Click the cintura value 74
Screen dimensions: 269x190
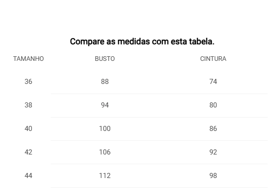pyautogui.click(x=213, y=82)
